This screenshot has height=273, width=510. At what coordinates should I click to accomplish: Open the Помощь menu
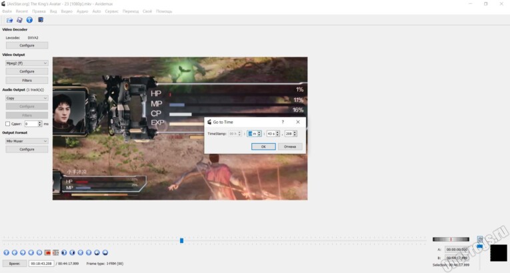click(164, 11)
